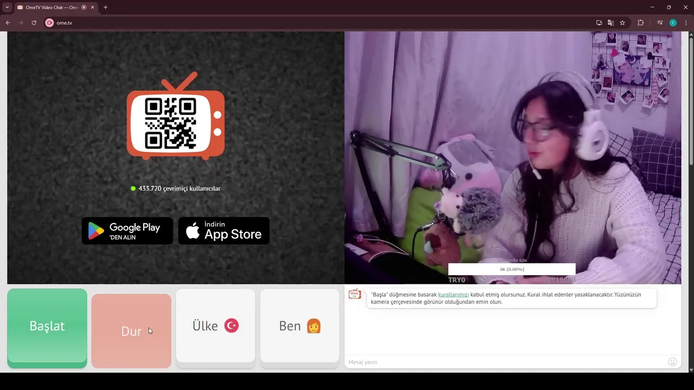Click the Turkish flag icon on Ülke
The width and height of the screenshot is (694, 390).
click(232, 326)
